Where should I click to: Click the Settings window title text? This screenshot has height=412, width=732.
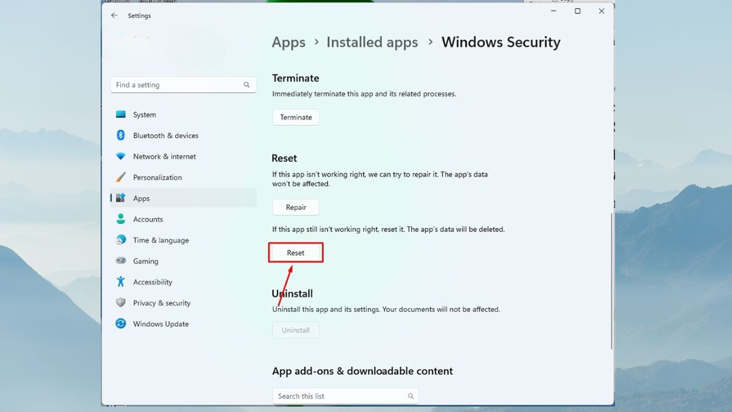coord(139,16)
